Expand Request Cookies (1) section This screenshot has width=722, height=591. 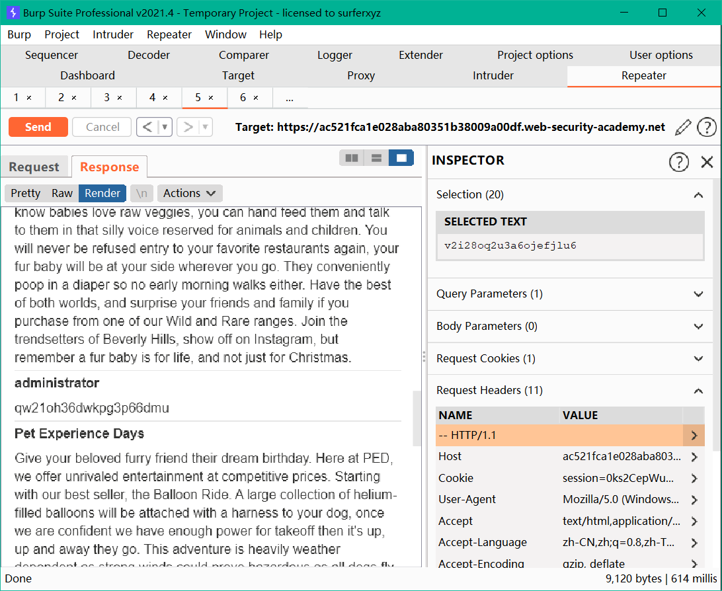(698, 358)
